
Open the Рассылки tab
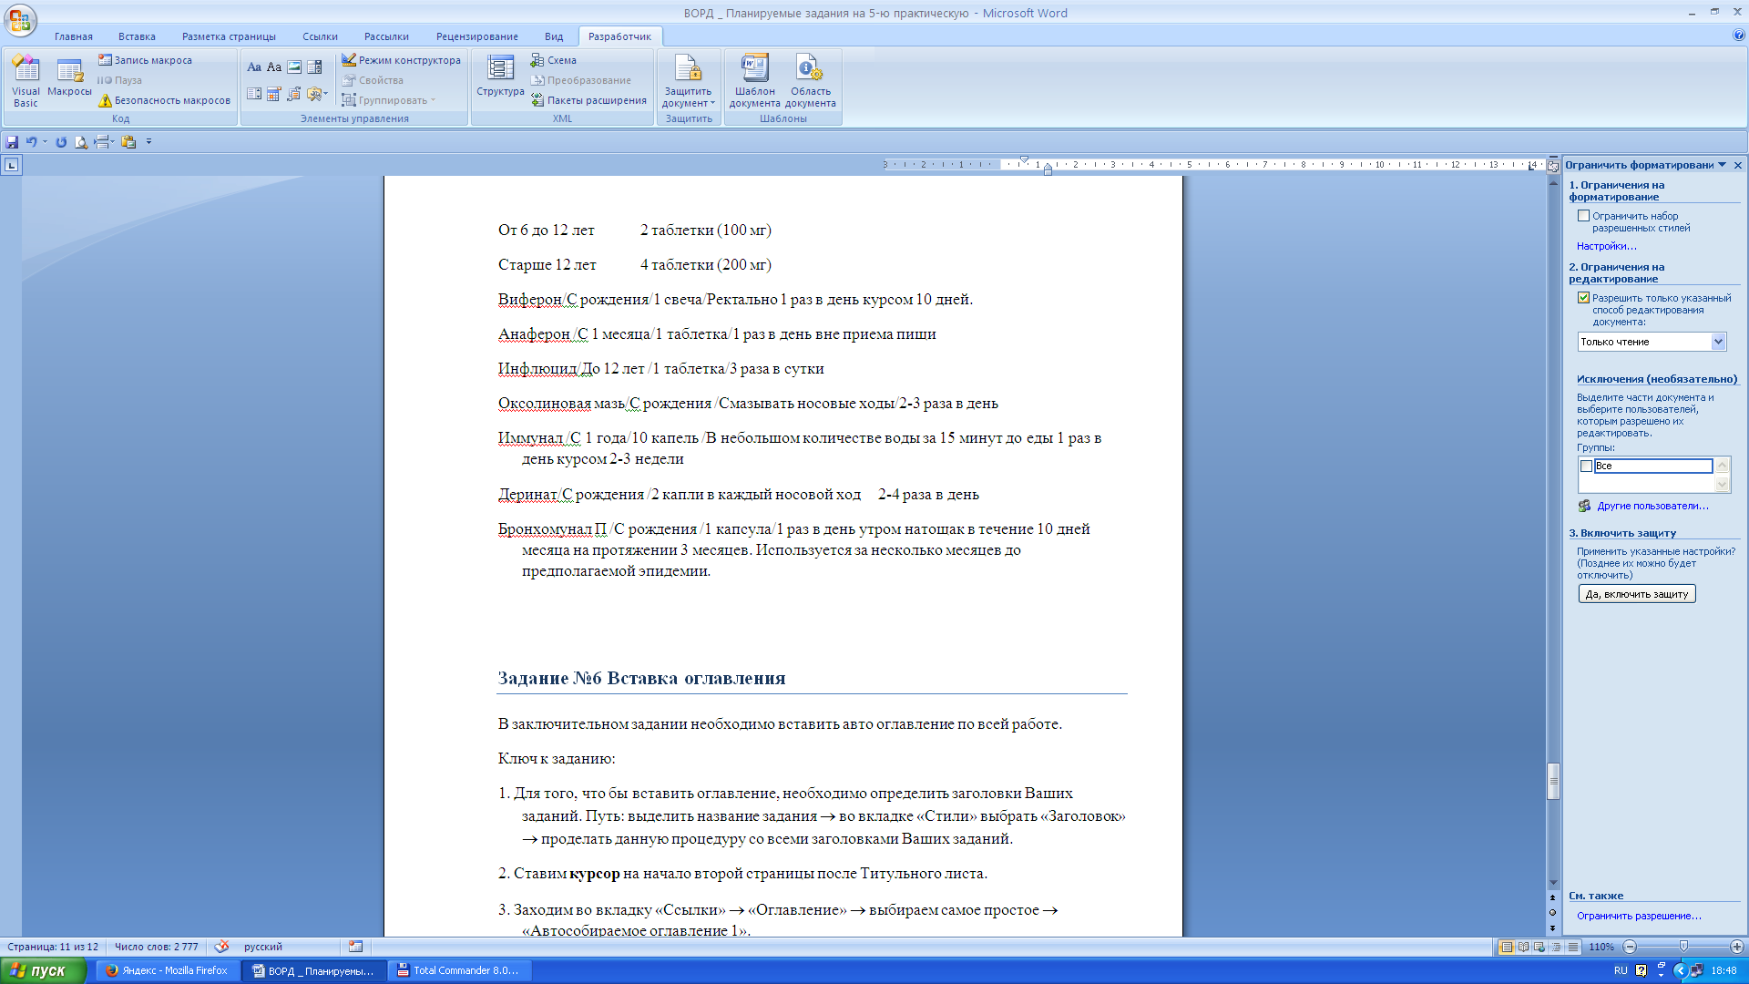point(386,36)
